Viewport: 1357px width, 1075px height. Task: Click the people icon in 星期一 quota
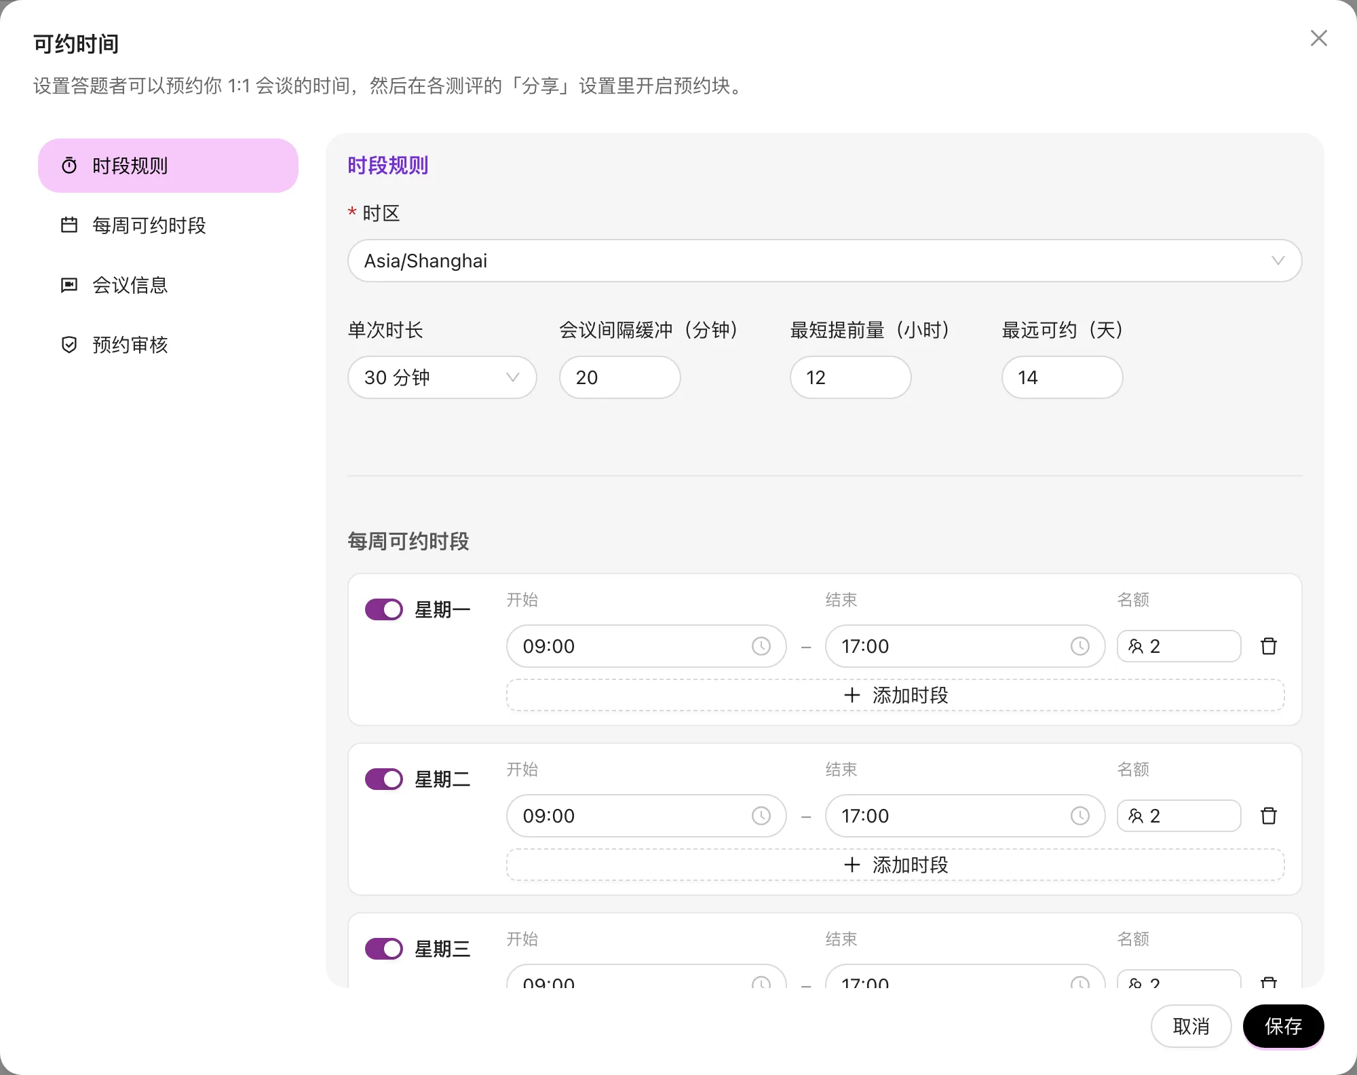click(1136, 646)
